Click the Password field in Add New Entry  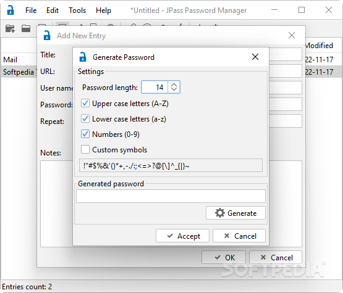pos(286,104)
